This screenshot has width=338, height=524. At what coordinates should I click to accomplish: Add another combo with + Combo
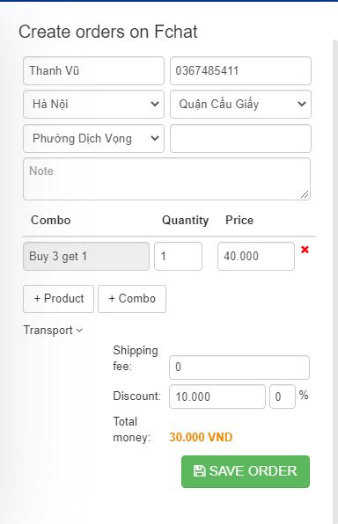point(132,298)
